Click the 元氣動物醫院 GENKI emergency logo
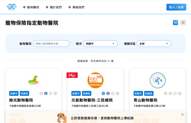Image resolution: width=191 pixels, height=123 pixels. coord(95,80)
